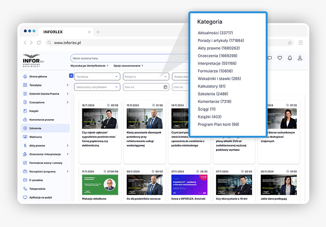
Task: Open the Kategoria dropdown filter
Action: click(146, 76)
